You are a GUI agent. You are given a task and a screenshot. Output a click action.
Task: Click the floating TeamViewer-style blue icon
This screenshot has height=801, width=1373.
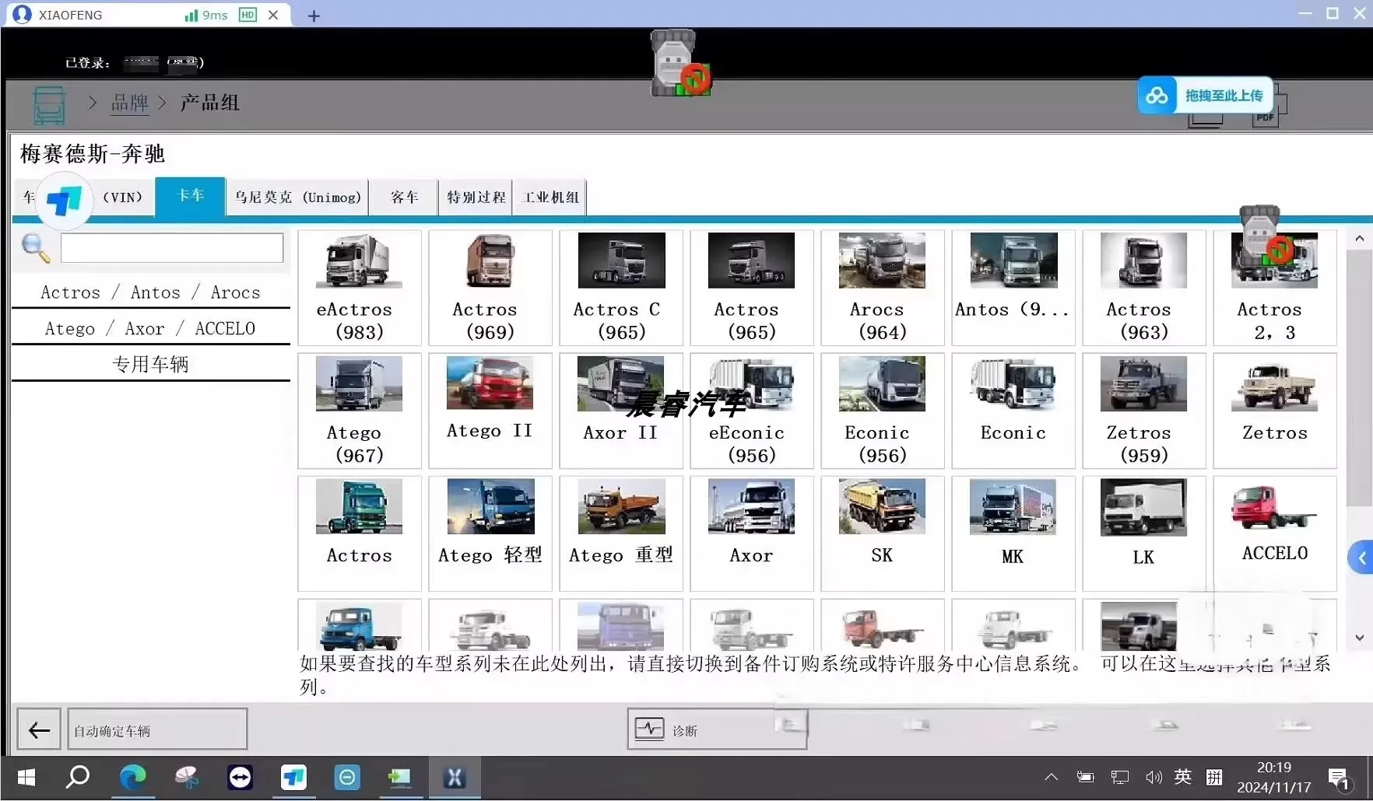[x=65, y=201]
